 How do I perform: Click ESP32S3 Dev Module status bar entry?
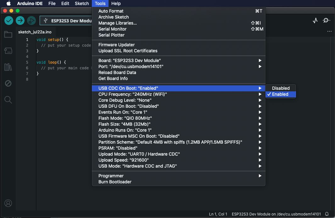(x=276, y=214)
